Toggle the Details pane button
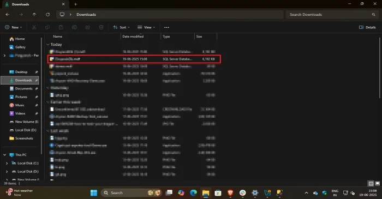This screenshot has height=199, width=382. (367, 27)
